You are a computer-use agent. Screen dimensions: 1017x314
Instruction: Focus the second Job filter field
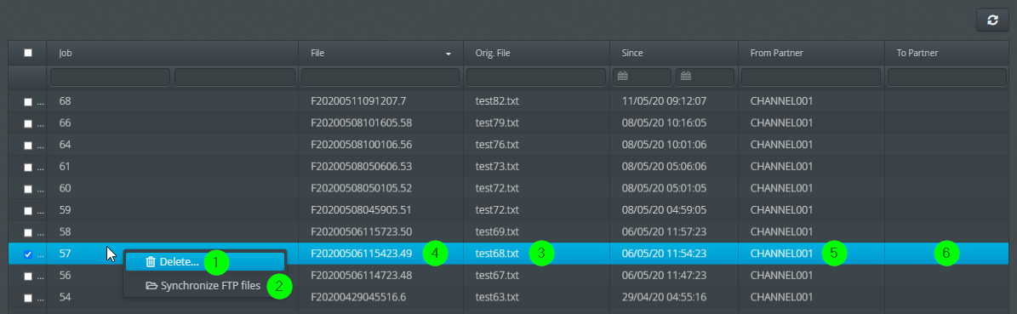tap(235, 77)
